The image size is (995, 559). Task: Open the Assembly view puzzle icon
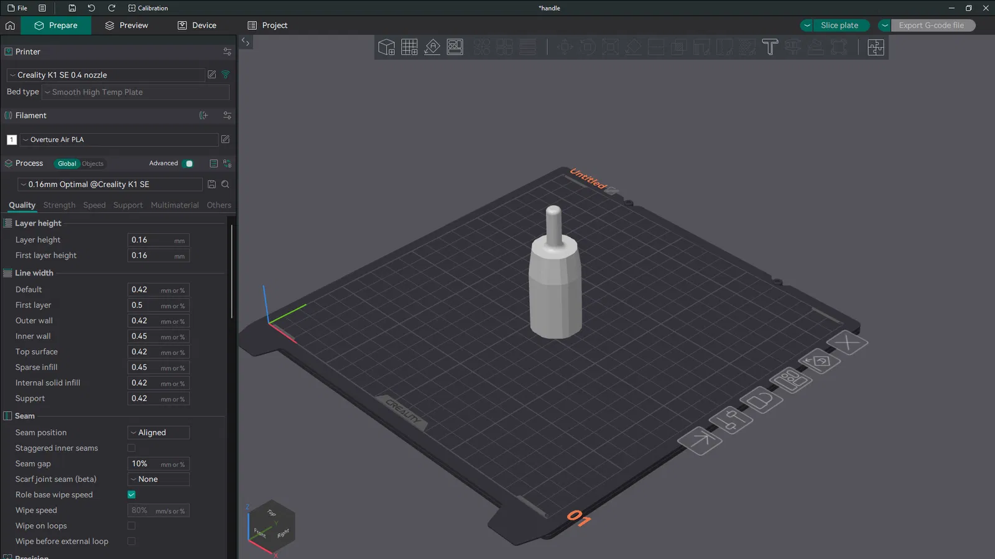click(876, 47)
